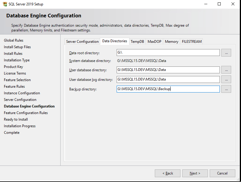Select the Data Directories tab
241x182 pixels.
(114, 42)
